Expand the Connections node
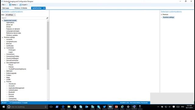 pyautogui.click(x=5, y=54)
